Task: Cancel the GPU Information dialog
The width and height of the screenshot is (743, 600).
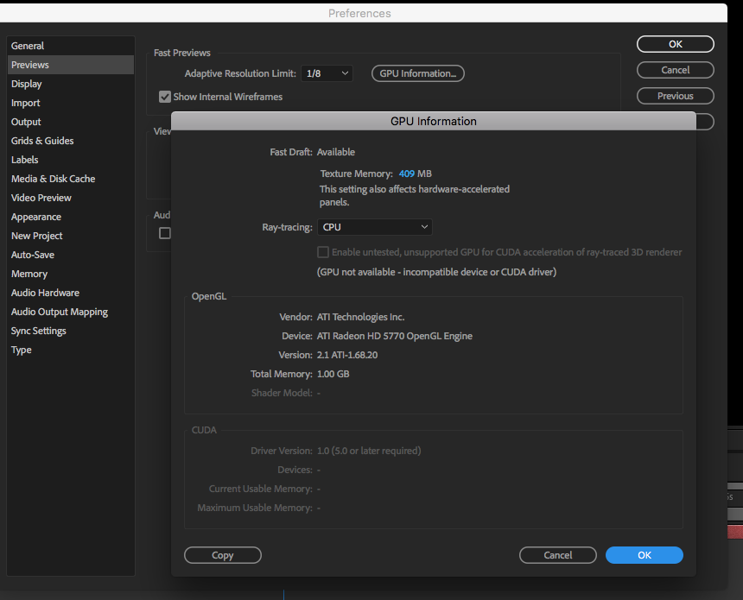Action: pos(558,555)
